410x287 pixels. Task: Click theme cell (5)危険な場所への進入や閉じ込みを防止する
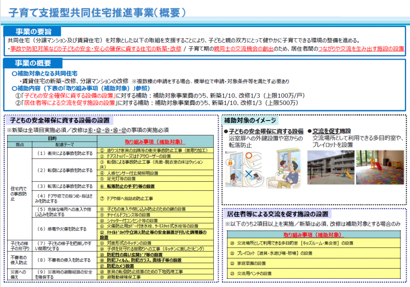(x=64, y=212)
